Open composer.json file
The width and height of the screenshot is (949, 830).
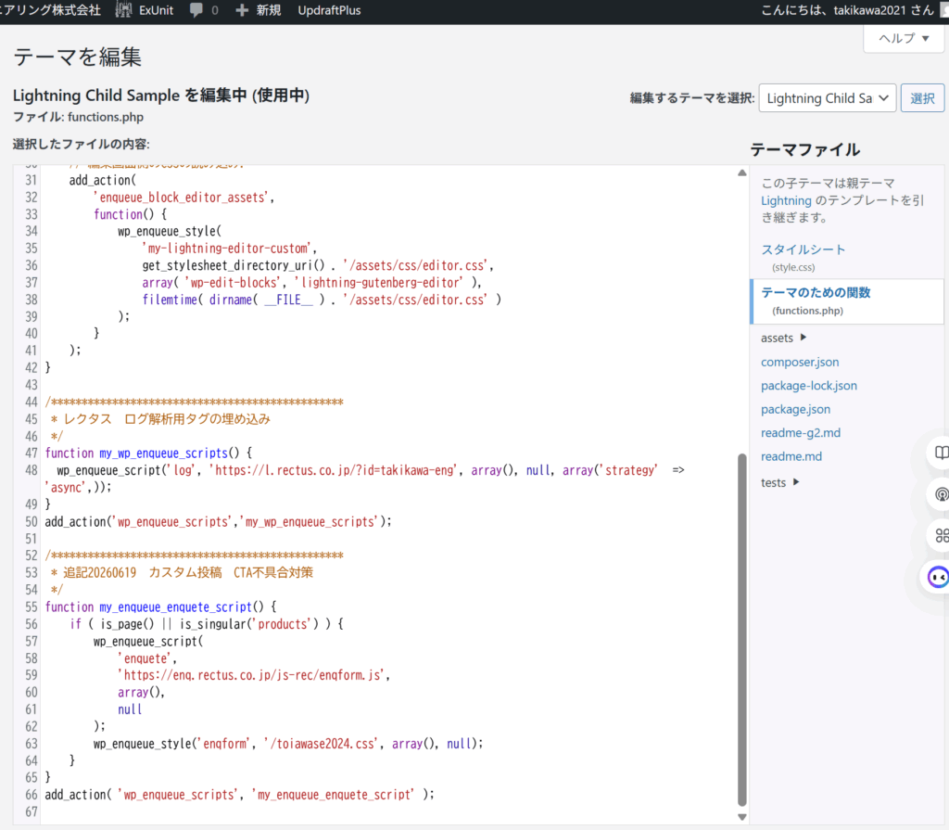coord(800,362)
